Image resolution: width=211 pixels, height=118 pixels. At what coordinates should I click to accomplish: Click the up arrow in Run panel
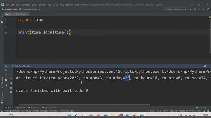(11, 70)
